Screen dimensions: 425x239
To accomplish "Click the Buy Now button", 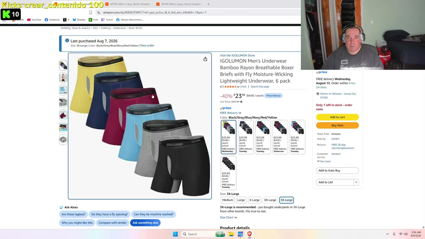I will pyautogui.click(x=337, y=125).
